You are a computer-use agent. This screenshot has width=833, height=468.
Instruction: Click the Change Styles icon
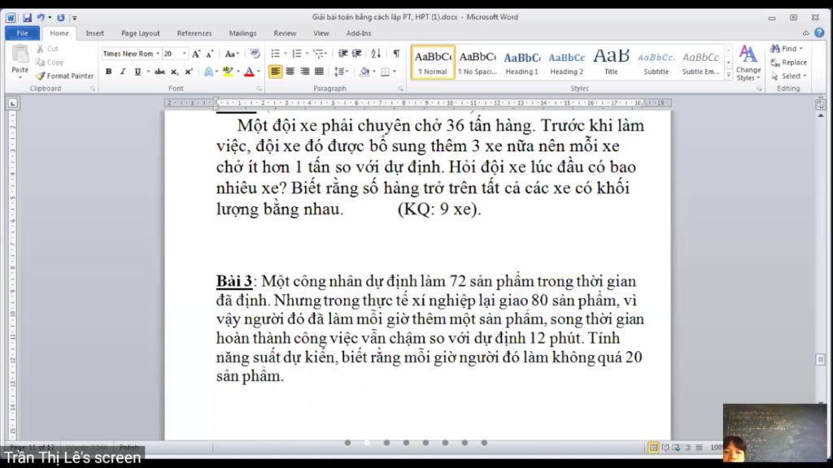[748, 63]
